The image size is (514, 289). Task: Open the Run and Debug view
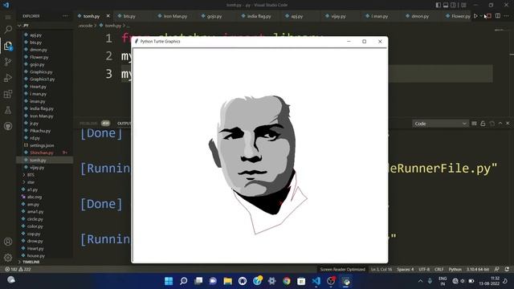[8, 78]
